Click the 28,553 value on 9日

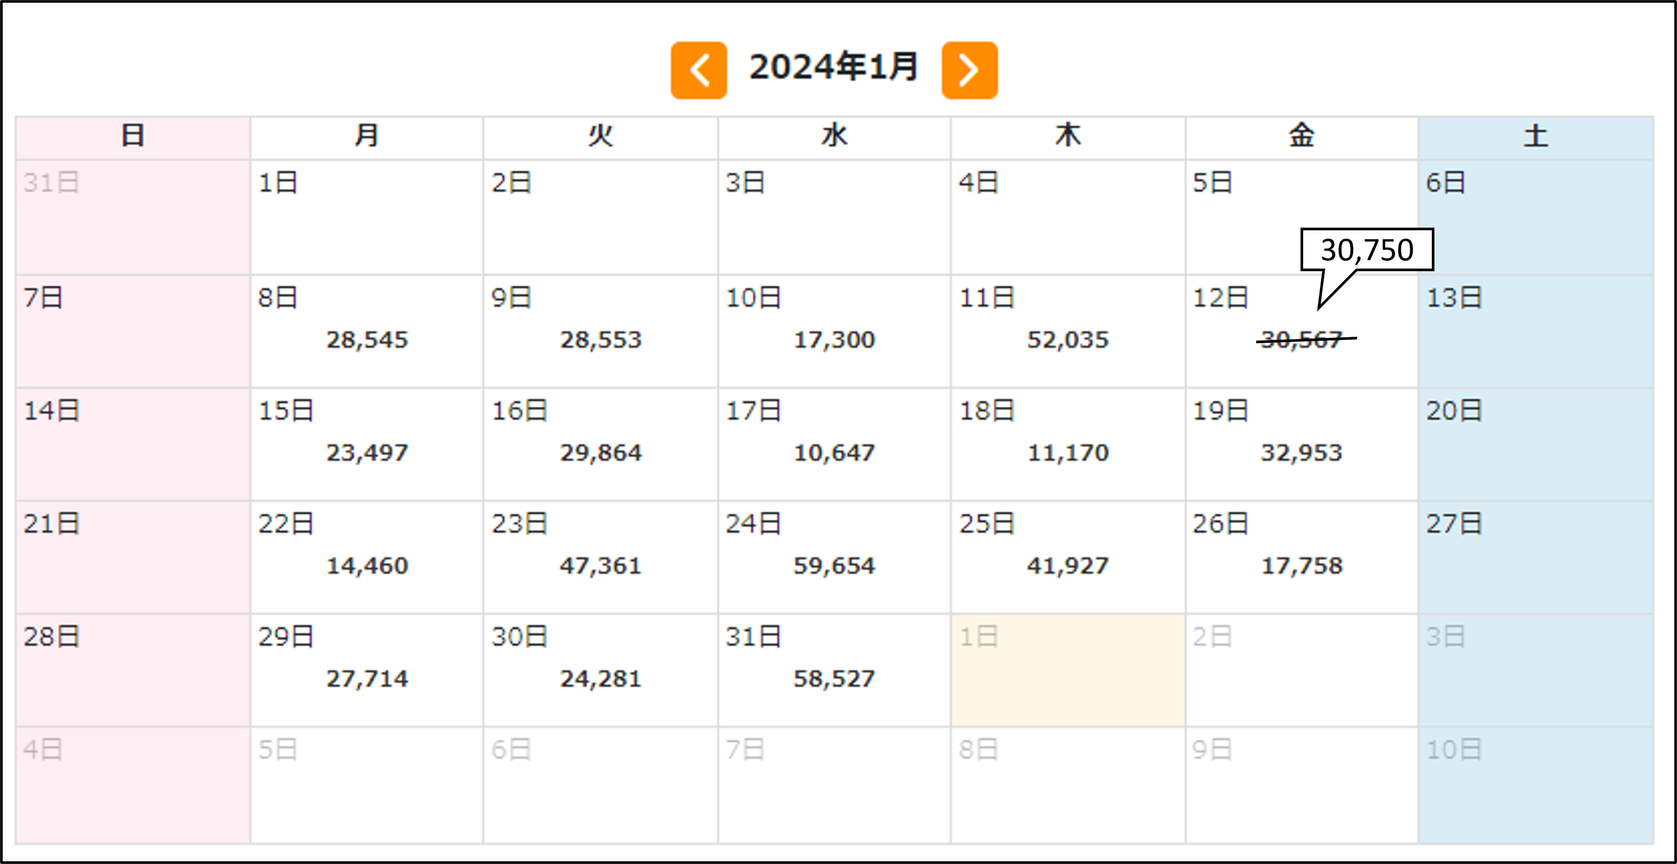click(x=600, y=339)
